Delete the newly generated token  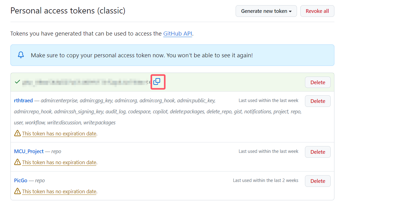click(318, 82)
